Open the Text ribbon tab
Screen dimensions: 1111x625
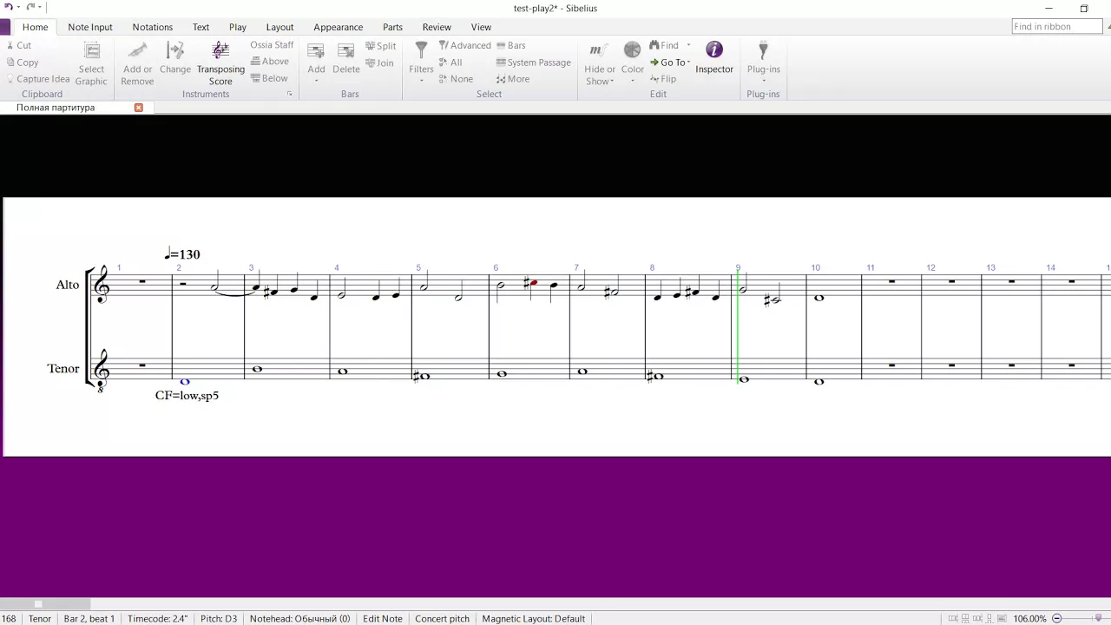[x=201, y=27]
